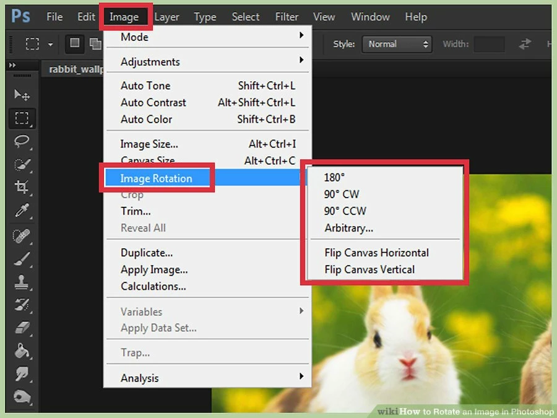This screenshot has width=557, height=418.
Task: Click the Width input field
Action: pos(489,44)
